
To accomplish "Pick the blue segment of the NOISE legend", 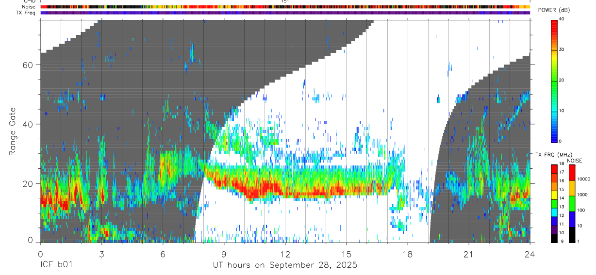I will coord(572,219).
